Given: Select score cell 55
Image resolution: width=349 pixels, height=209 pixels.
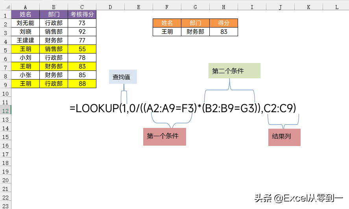Looking at the screenshot, I should point(82,49).
